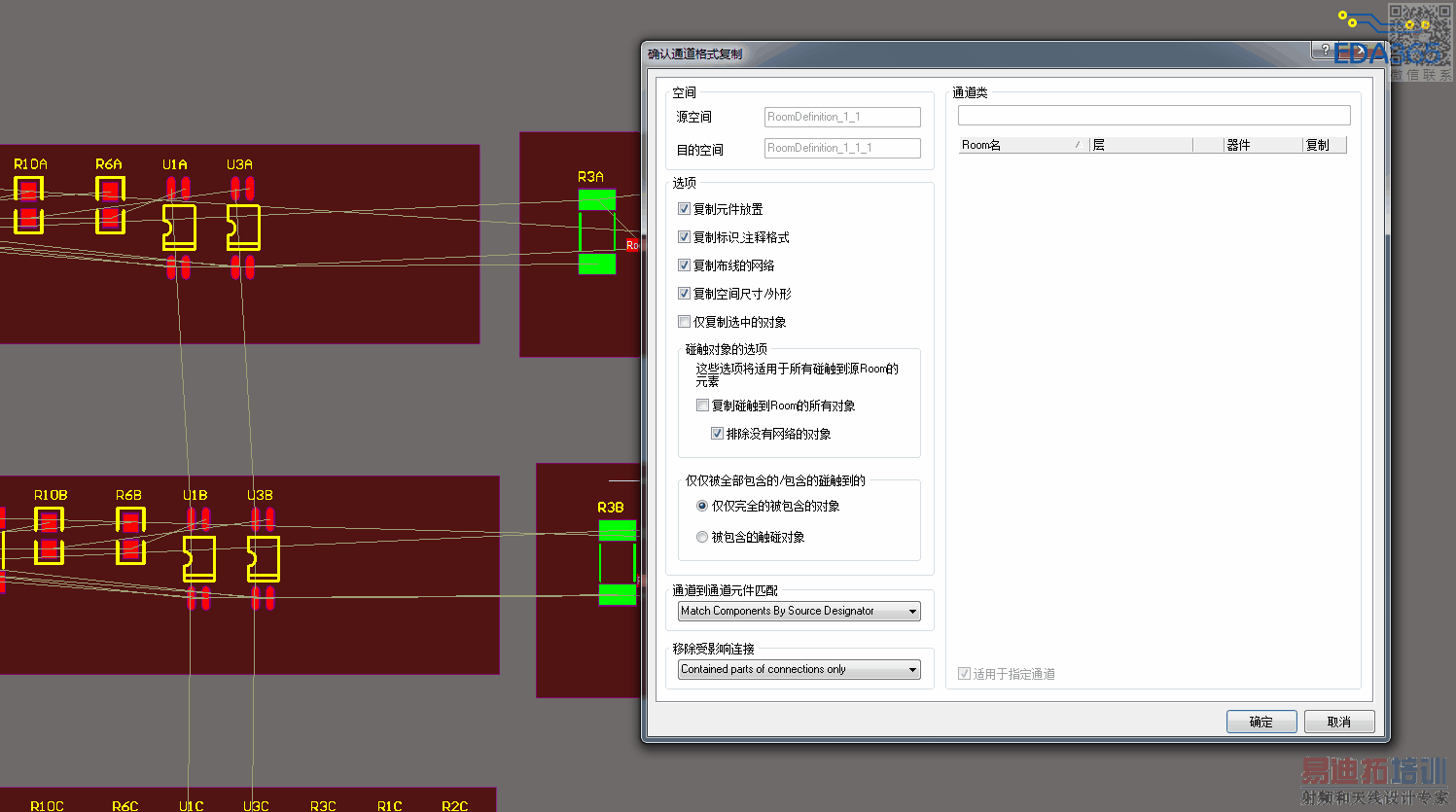The width and height of the screenshot is (1456, 812).
Task: Click the U1C designator label
Action: (x=192, y=806)
